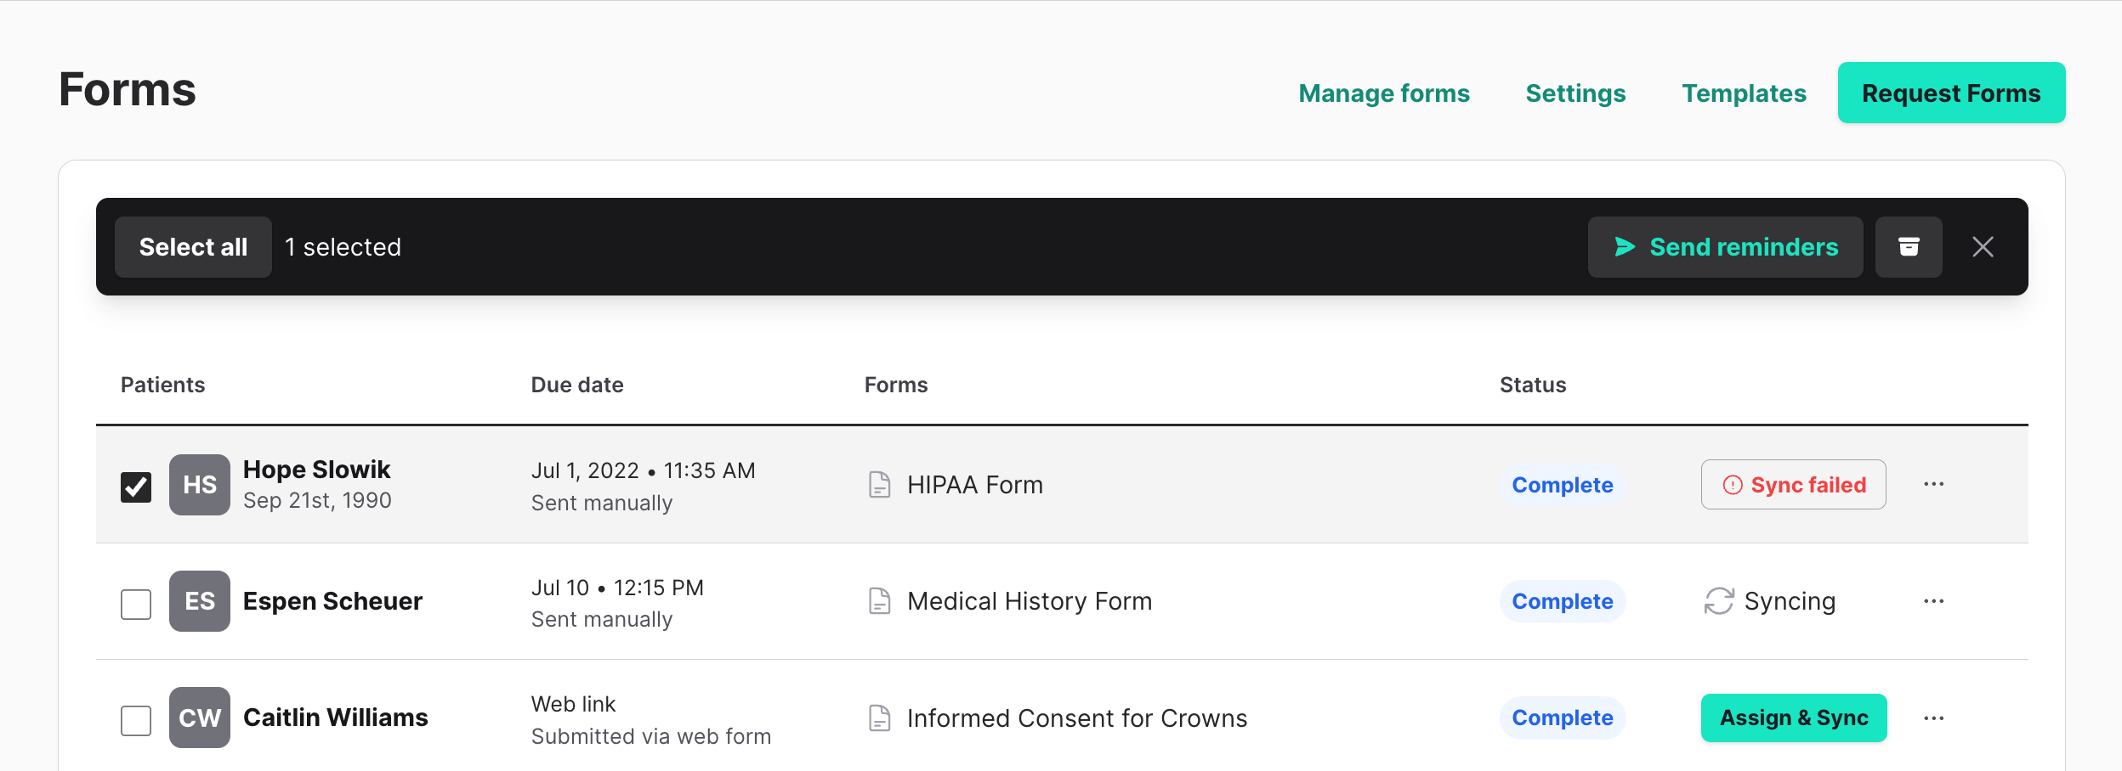Check the Espen Scheuer row checkbox
Screen dimensions: 2122x771
click(x=136, y=605)
